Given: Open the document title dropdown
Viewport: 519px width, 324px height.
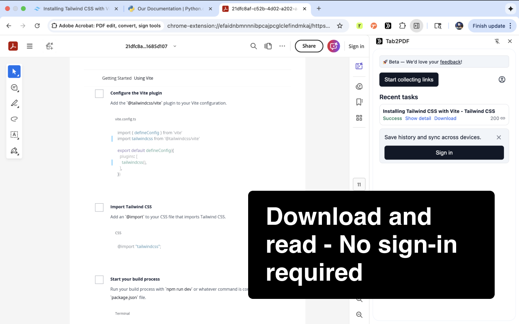Looking at the screenshot, I should 175,46.
